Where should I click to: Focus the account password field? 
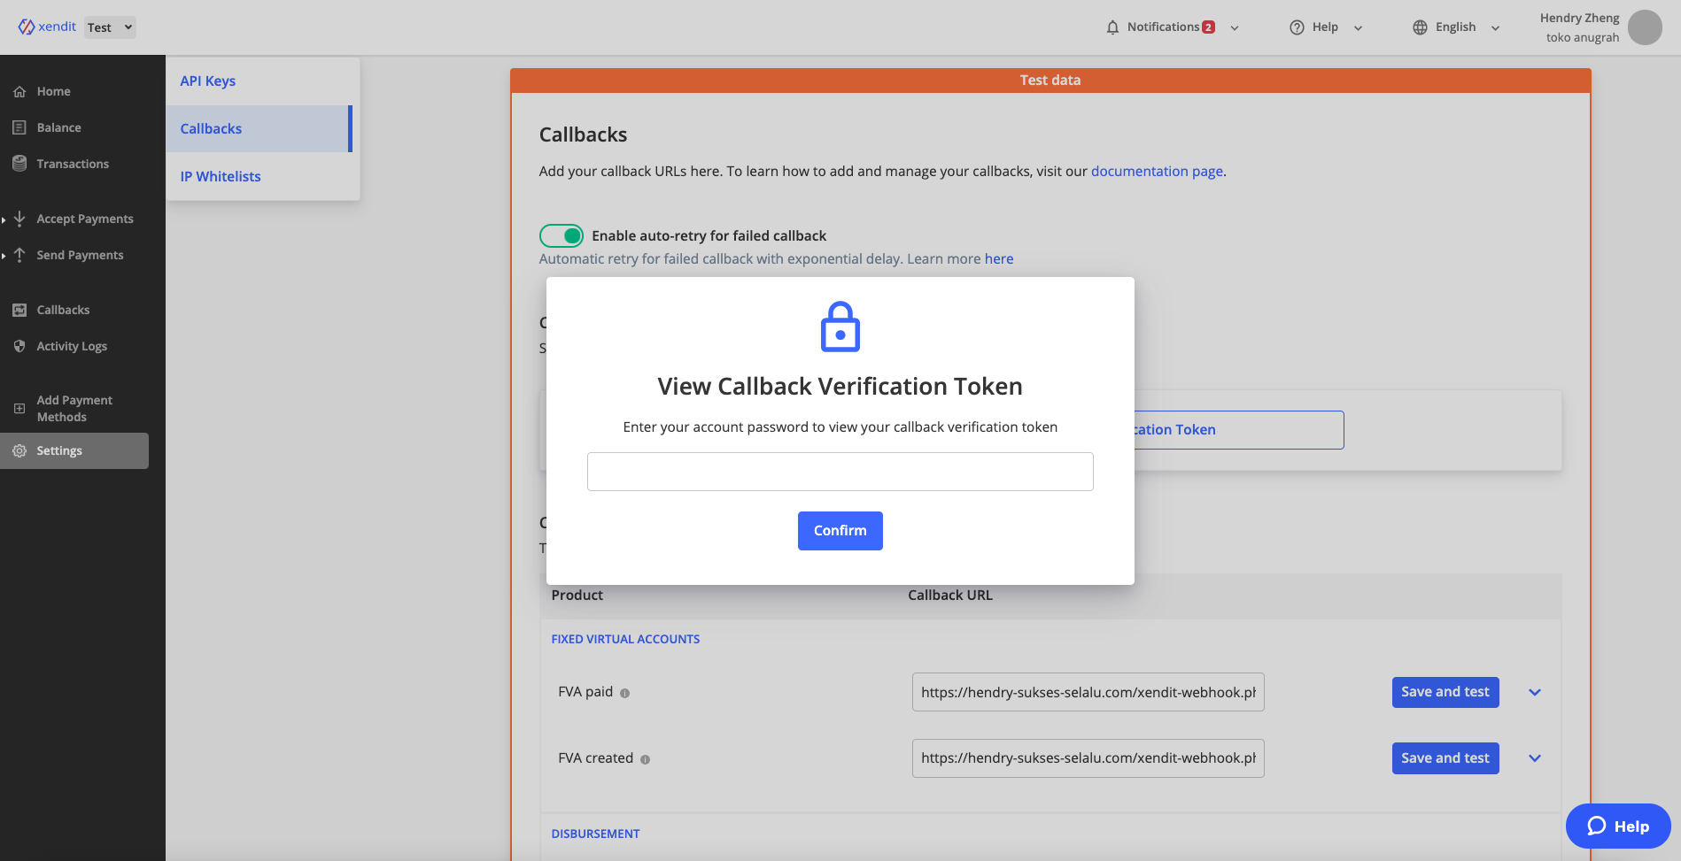click(x=840, y=472)
